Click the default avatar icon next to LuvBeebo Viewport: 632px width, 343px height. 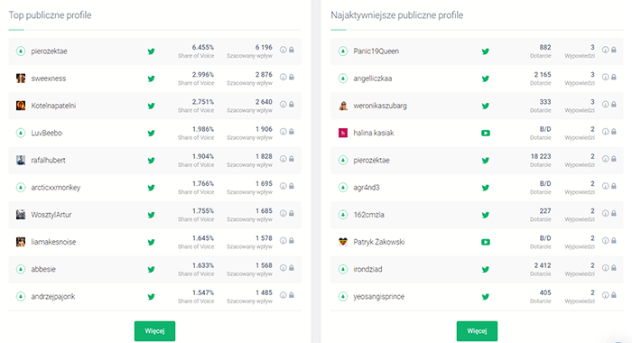[21, 133]
